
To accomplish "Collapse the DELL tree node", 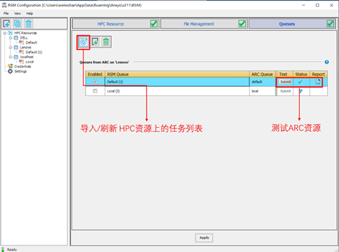I will point(10,37).
